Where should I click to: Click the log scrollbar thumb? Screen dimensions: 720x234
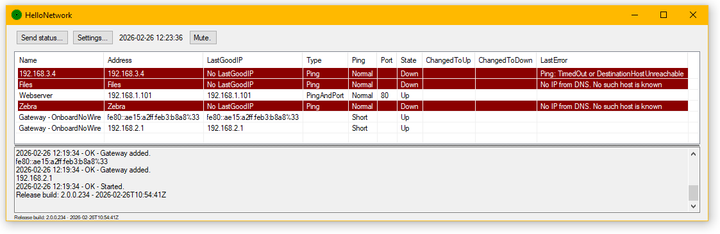click(693, 193)
